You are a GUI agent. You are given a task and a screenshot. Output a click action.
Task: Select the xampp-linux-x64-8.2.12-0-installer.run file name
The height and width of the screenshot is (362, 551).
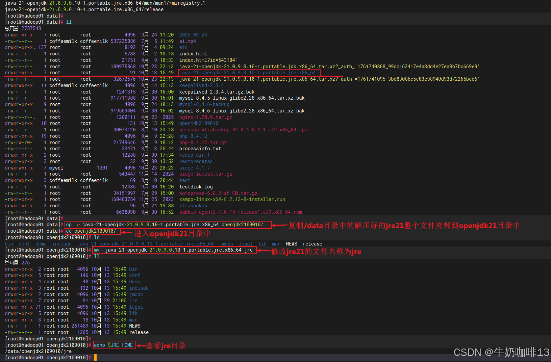click(232, 199)
